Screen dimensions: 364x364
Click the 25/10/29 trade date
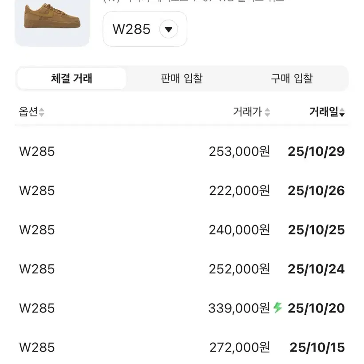click(316, 151)
